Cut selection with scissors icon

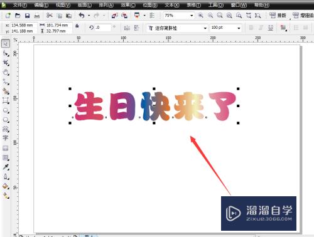coord(50,15)
